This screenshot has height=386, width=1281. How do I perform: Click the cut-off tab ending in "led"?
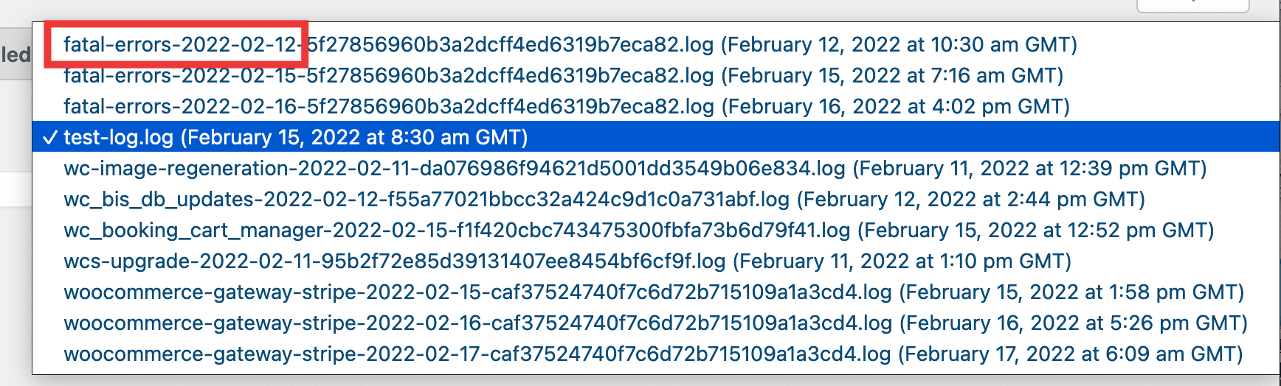point(15,55)
